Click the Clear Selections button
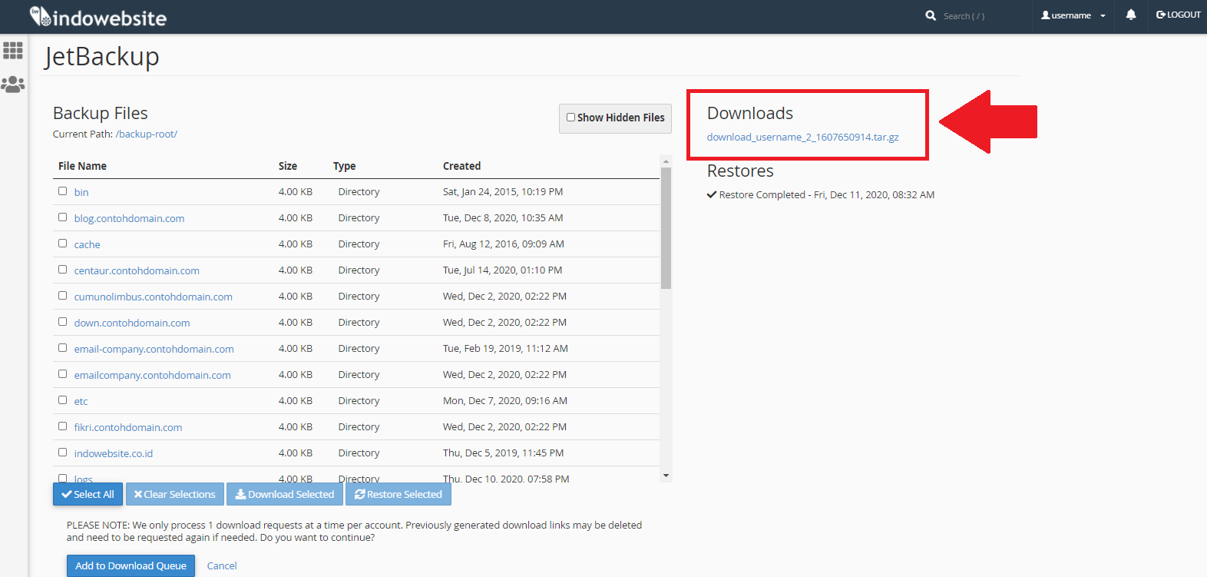The height and width of the screenshot is (577, 1207). pyautogui.click(x=175, y=494)
